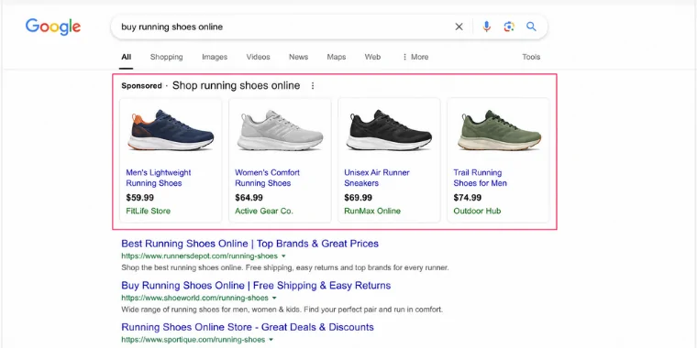Viewport: 697px width, 348px height.
Task: Select the All tab
Action: pos(127,57)
